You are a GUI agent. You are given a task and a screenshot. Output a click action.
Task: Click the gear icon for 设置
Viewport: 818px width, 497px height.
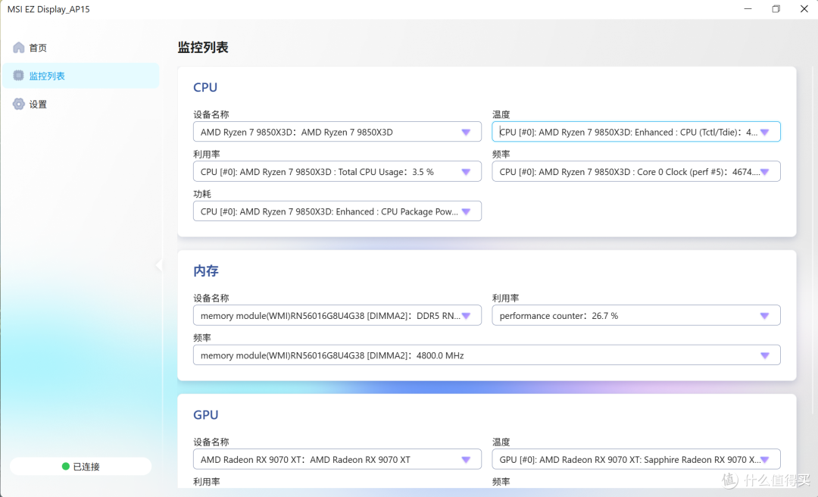pos(19,104)
